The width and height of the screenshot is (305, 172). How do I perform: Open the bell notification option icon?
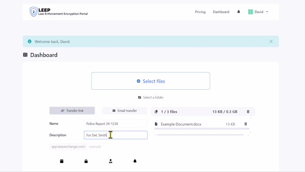(135, 161)
